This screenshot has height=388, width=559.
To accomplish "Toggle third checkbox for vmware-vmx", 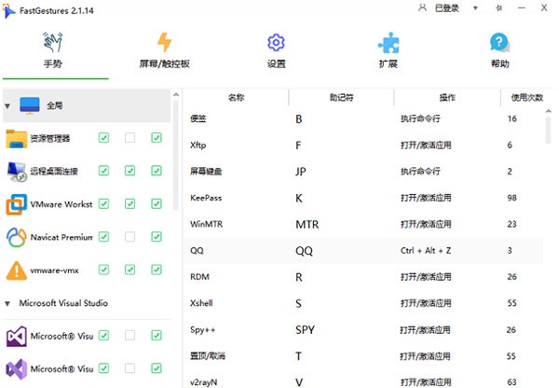I will (157, 270).
